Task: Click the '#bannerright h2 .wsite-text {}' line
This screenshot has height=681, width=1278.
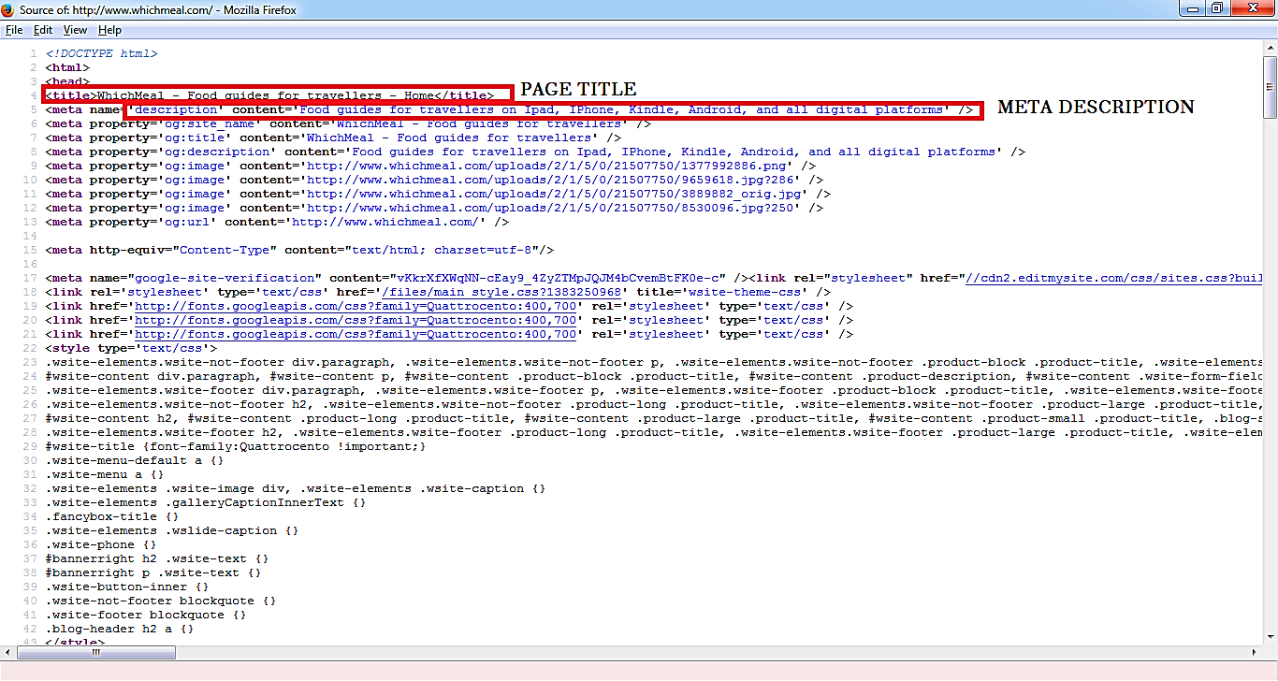Action: point(157,558)
